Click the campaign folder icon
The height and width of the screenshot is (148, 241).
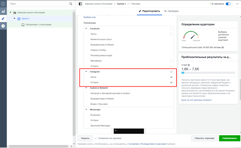tap(15, 13)
